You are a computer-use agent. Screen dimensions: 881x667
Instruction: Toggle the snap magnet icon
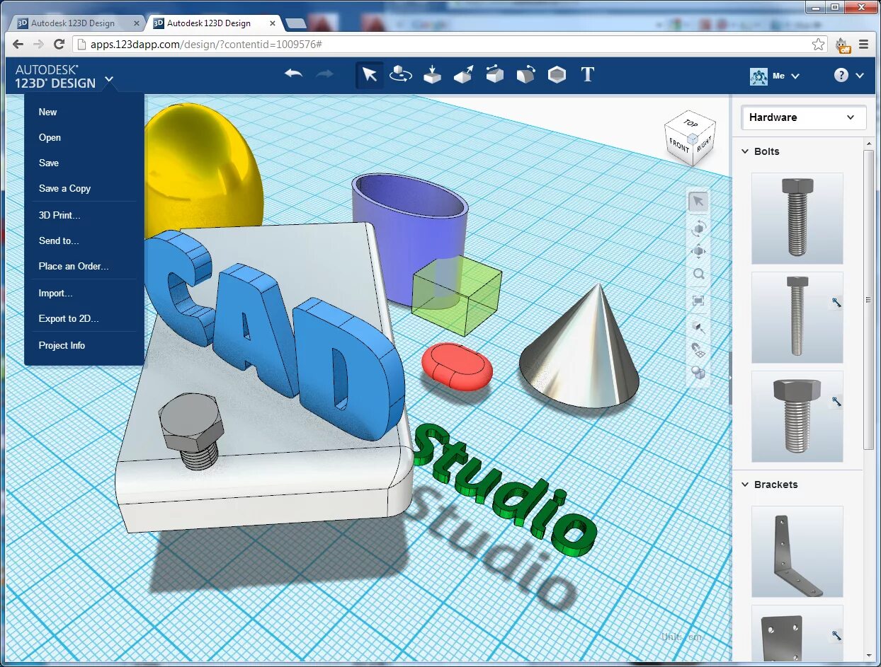pyautogui.click(x=698, y=349)
